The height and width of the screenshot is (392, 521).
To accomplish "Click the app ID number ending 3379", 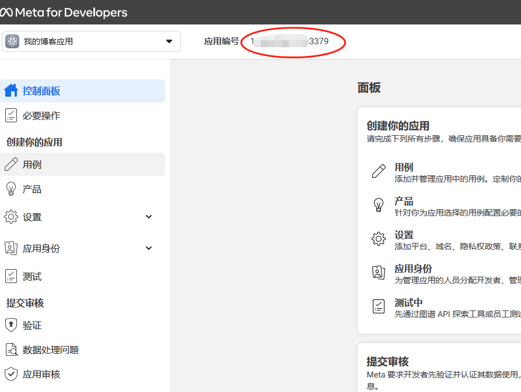I will pyautogui.click(x=289, y=41).
